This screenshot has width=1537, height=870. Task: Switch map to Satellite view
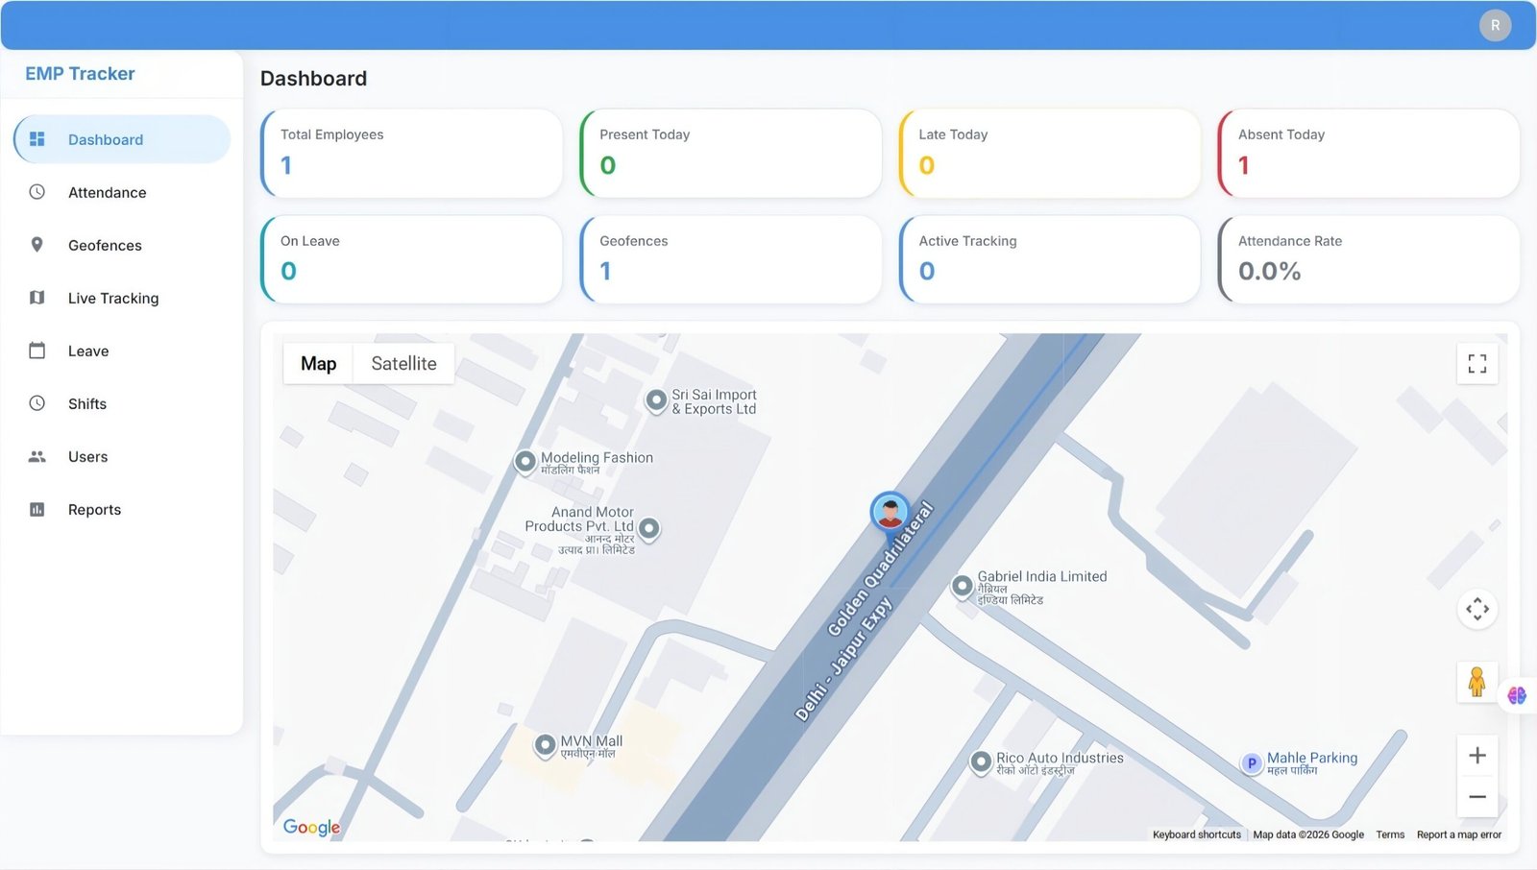(403, 364)
